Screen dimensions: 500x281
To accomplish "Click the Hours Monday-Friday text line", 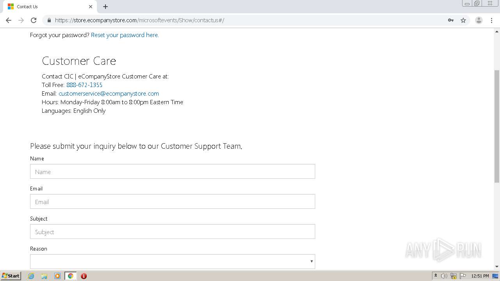I will 112,102.
